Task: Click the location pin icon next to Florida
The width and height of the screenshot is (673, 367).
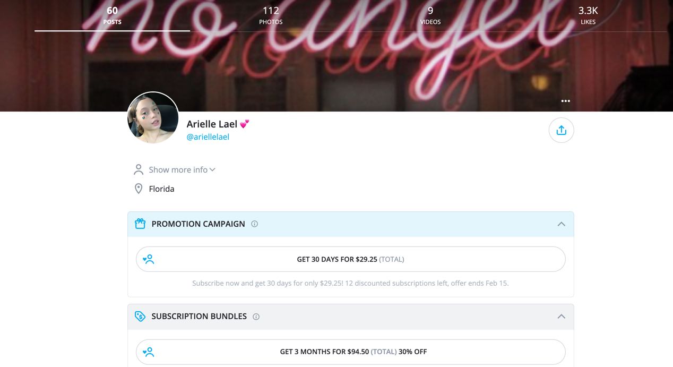Action: (x=139, y=189)
